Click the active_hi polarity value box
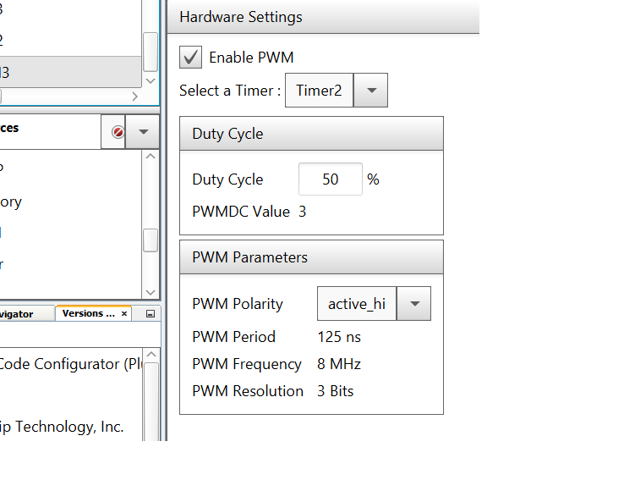This screenshot has width=624, height=480. [x=356, y=304]
